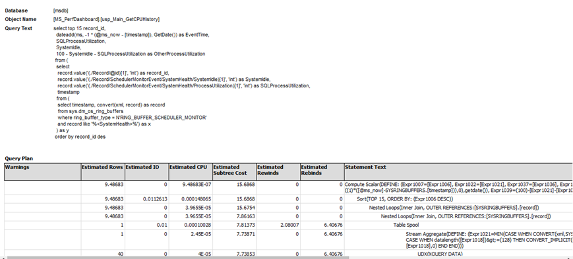
Task: Select the usp_Main_GetCPUHistory object name
Action: (106, 19)
